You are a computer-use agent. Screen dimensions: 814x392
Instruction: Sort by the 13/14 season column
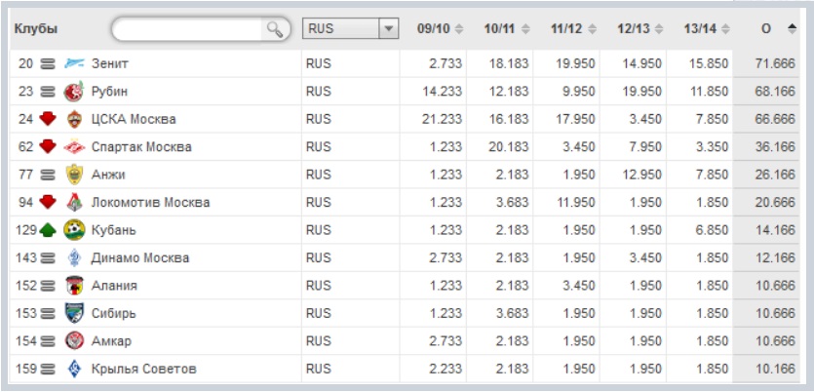coord(707,29)
